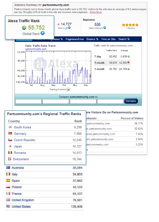Open the Trailing 6 months dropdown
The height and width of the screenshot is (222, 159).
[68, 90]
